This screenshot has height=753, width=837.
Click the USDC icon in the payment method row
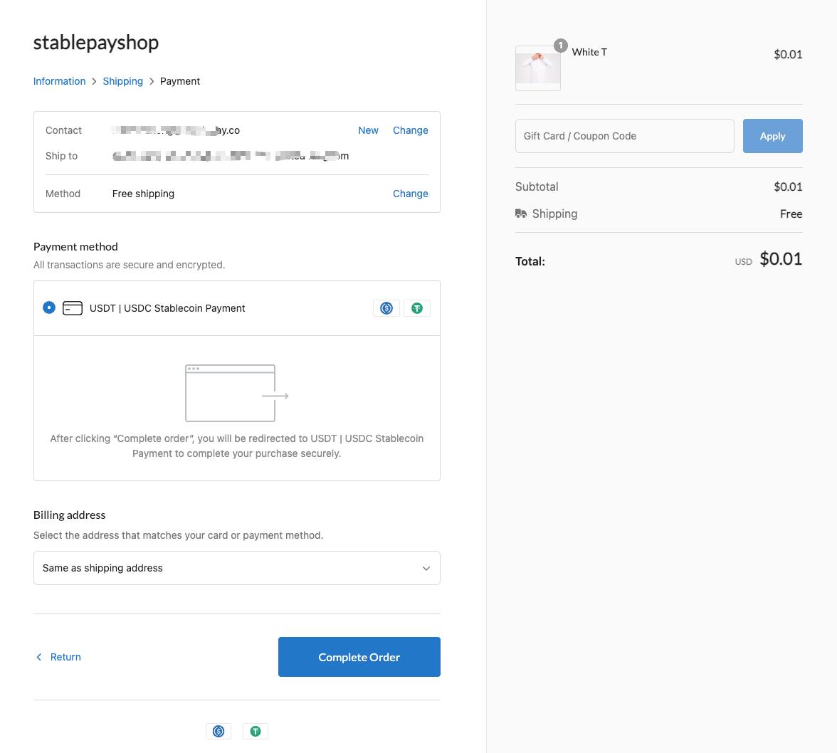click(x=386, y=308)
